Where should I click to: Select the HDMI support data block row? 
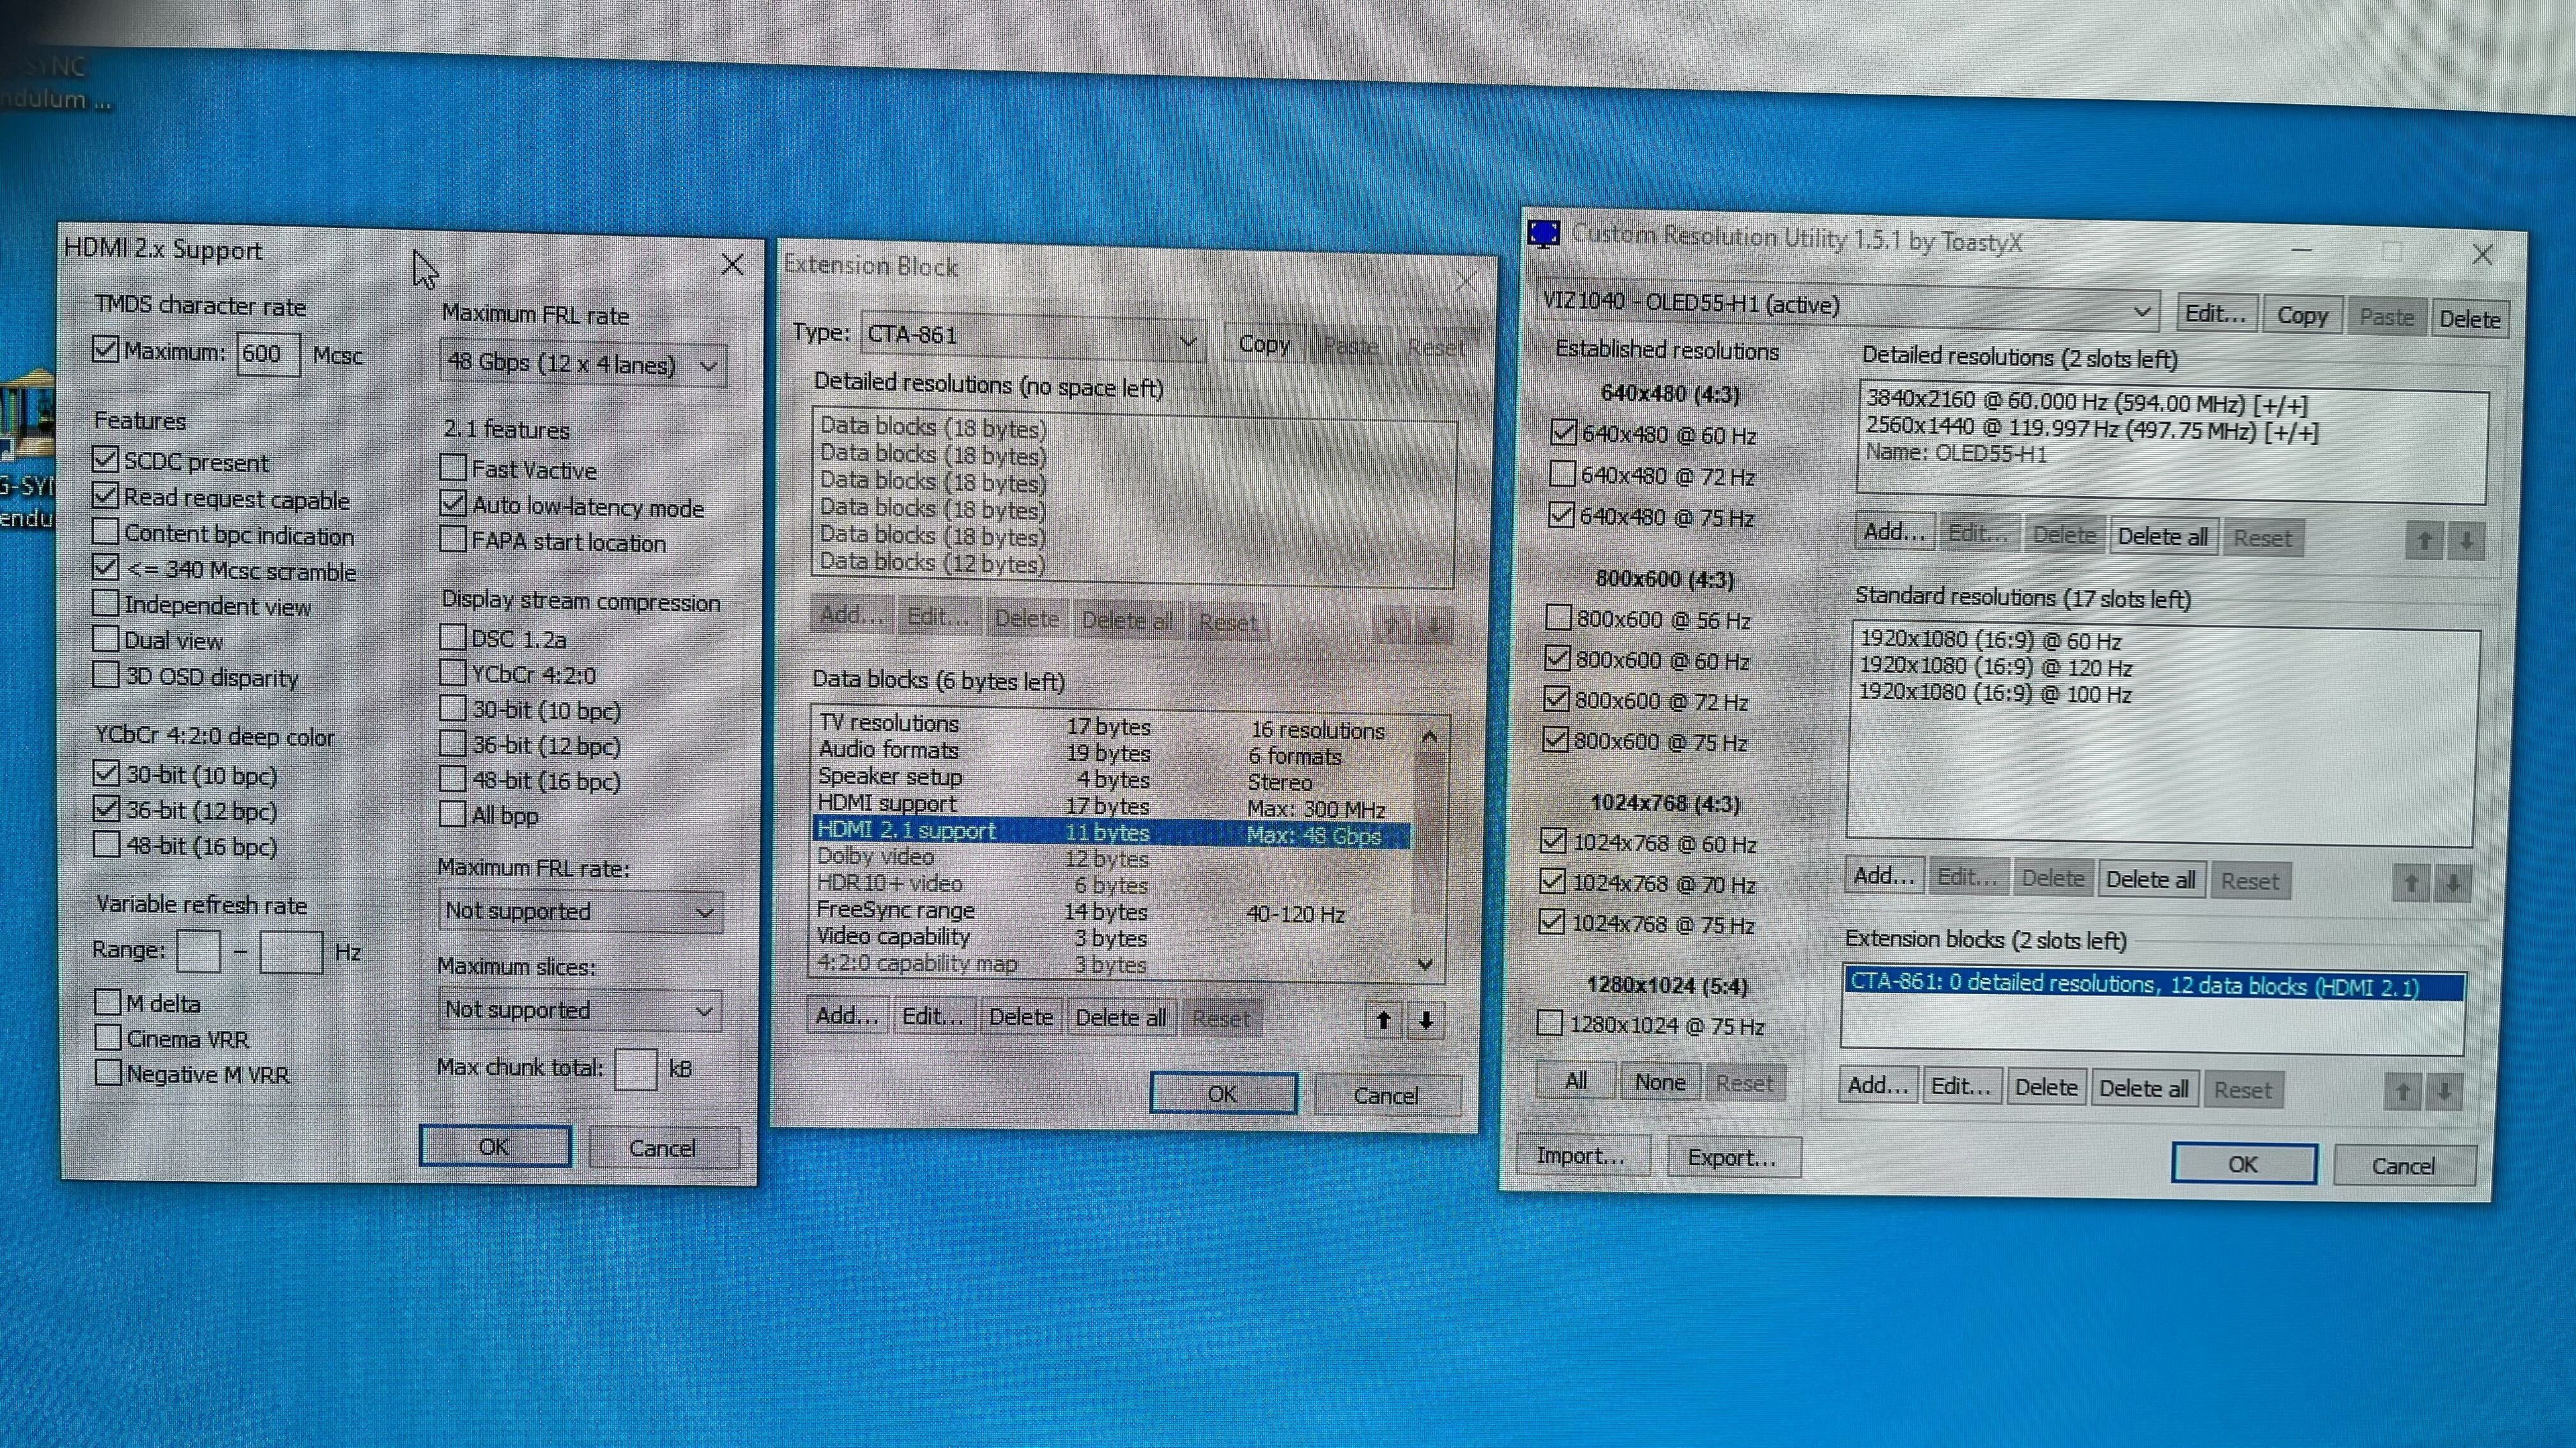887,804
